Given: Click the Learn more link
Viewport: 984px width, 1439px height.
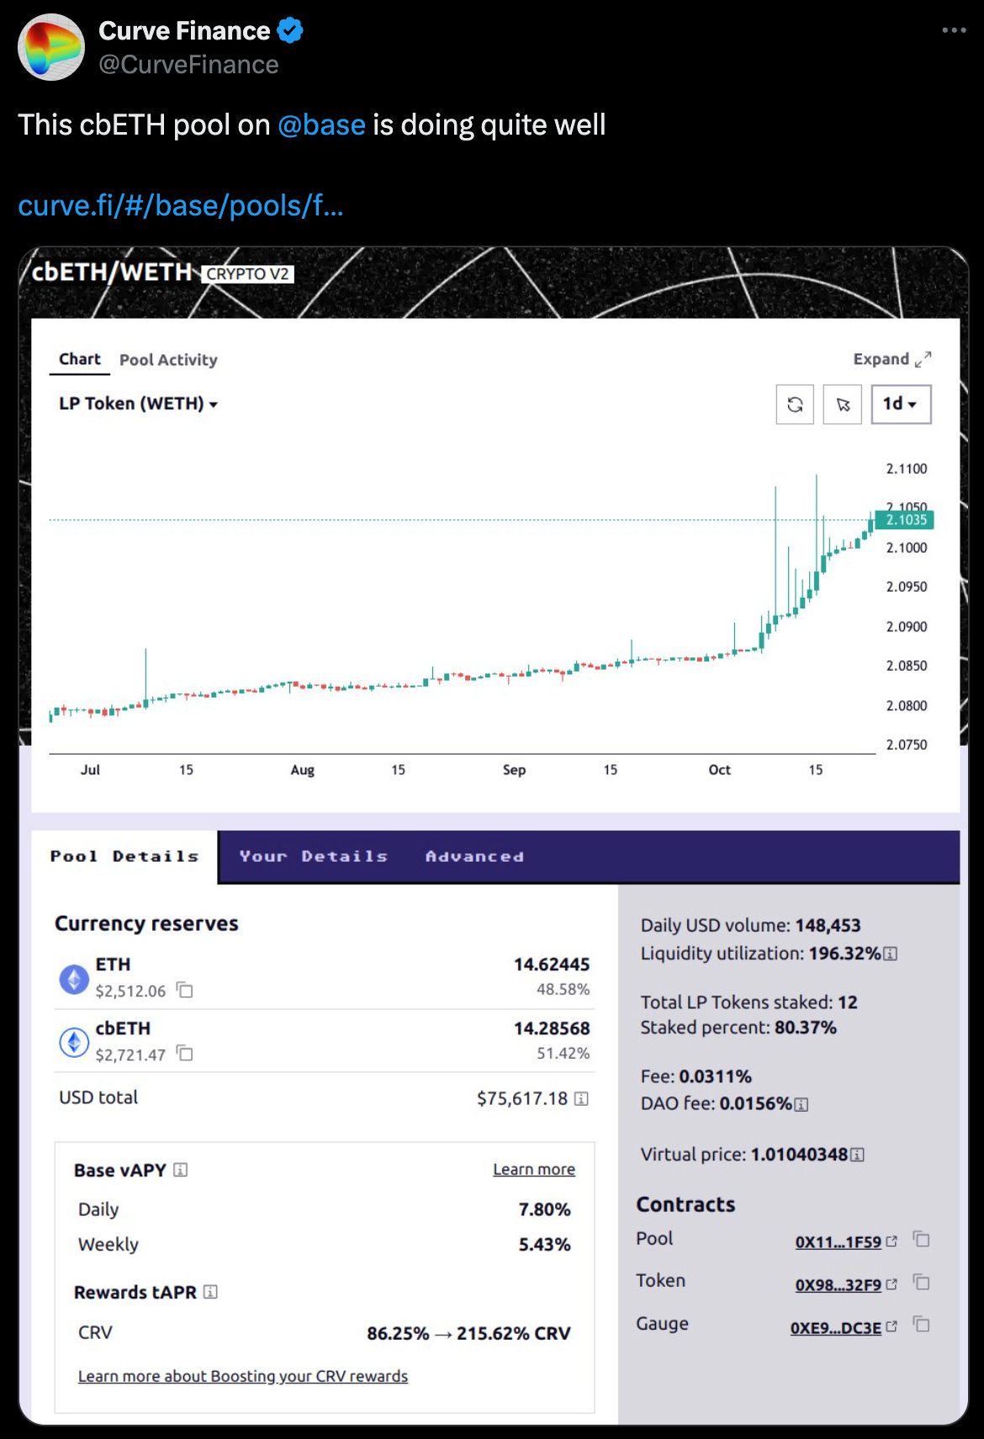Looking at the screenshot, I should [x=534, y=1169].
